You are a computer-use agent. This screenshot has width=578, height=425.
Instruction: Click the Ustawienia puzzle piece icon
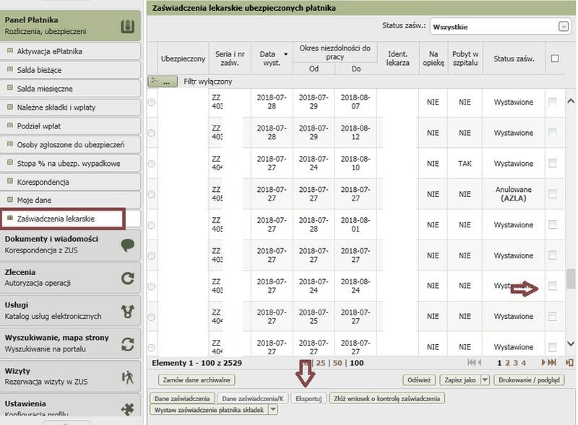point(128,409)
